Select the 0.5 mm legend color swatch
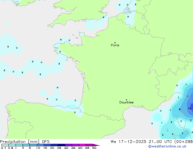Viewport: 193px width, 149px height. [12, 145]
